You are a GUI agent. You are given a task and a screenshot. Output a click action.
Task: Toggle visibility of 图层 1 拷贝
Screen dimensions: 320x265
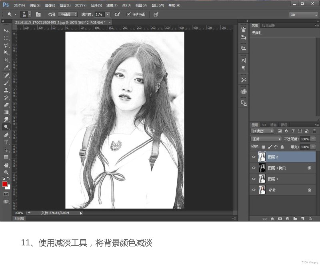click(x=254, y=168)
